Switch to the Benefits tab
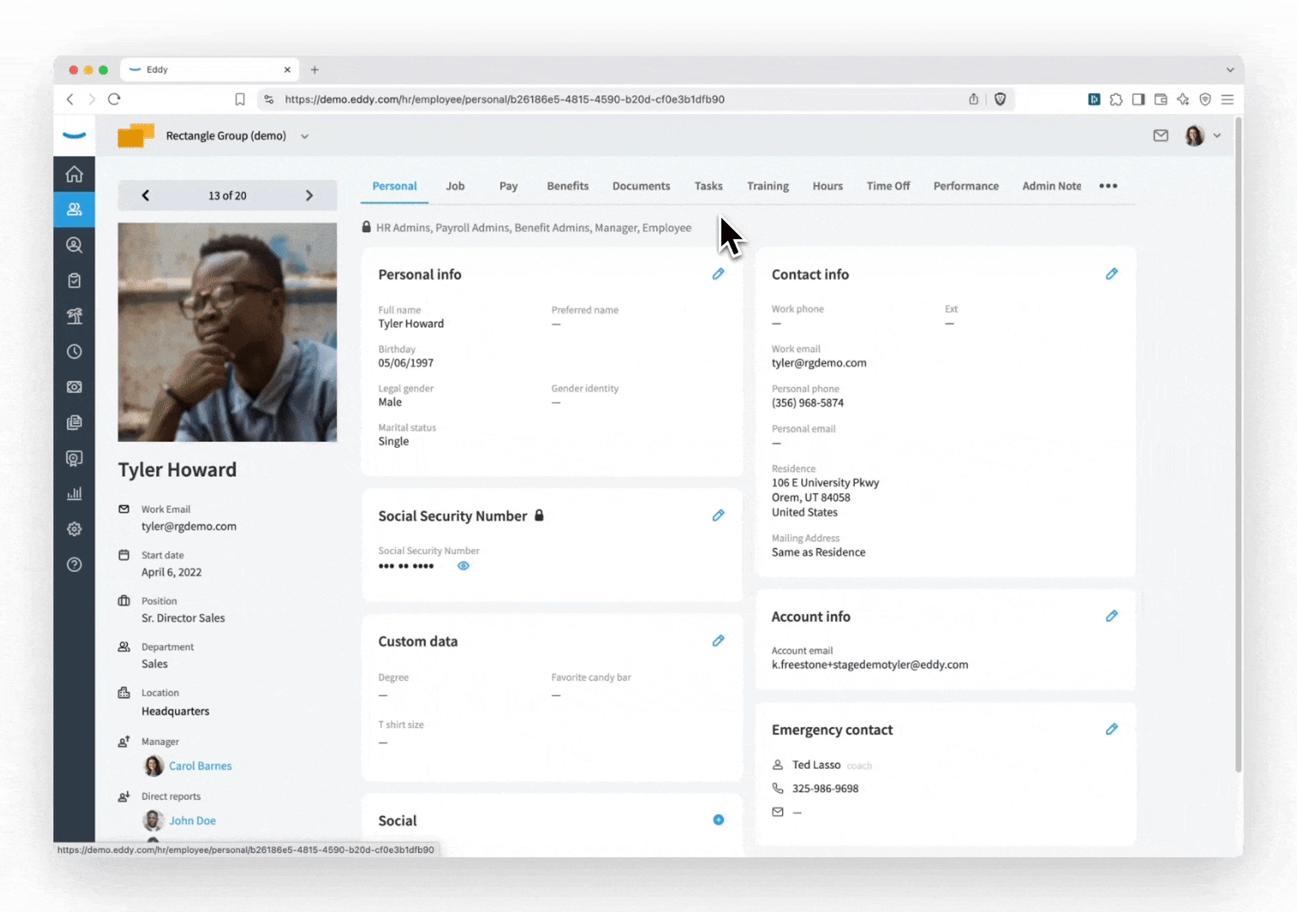 click(x=567, y=186)
